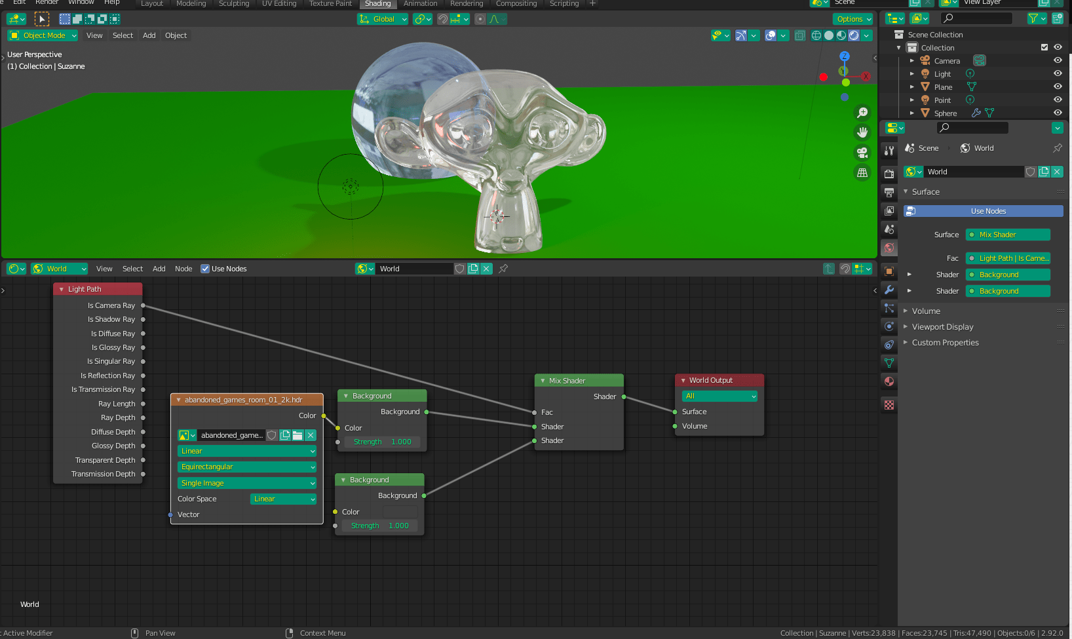Viewport: 1072px width, 639px height.
Task: Open the Equirectangular projection dropdown
Action: click(246, 467)
